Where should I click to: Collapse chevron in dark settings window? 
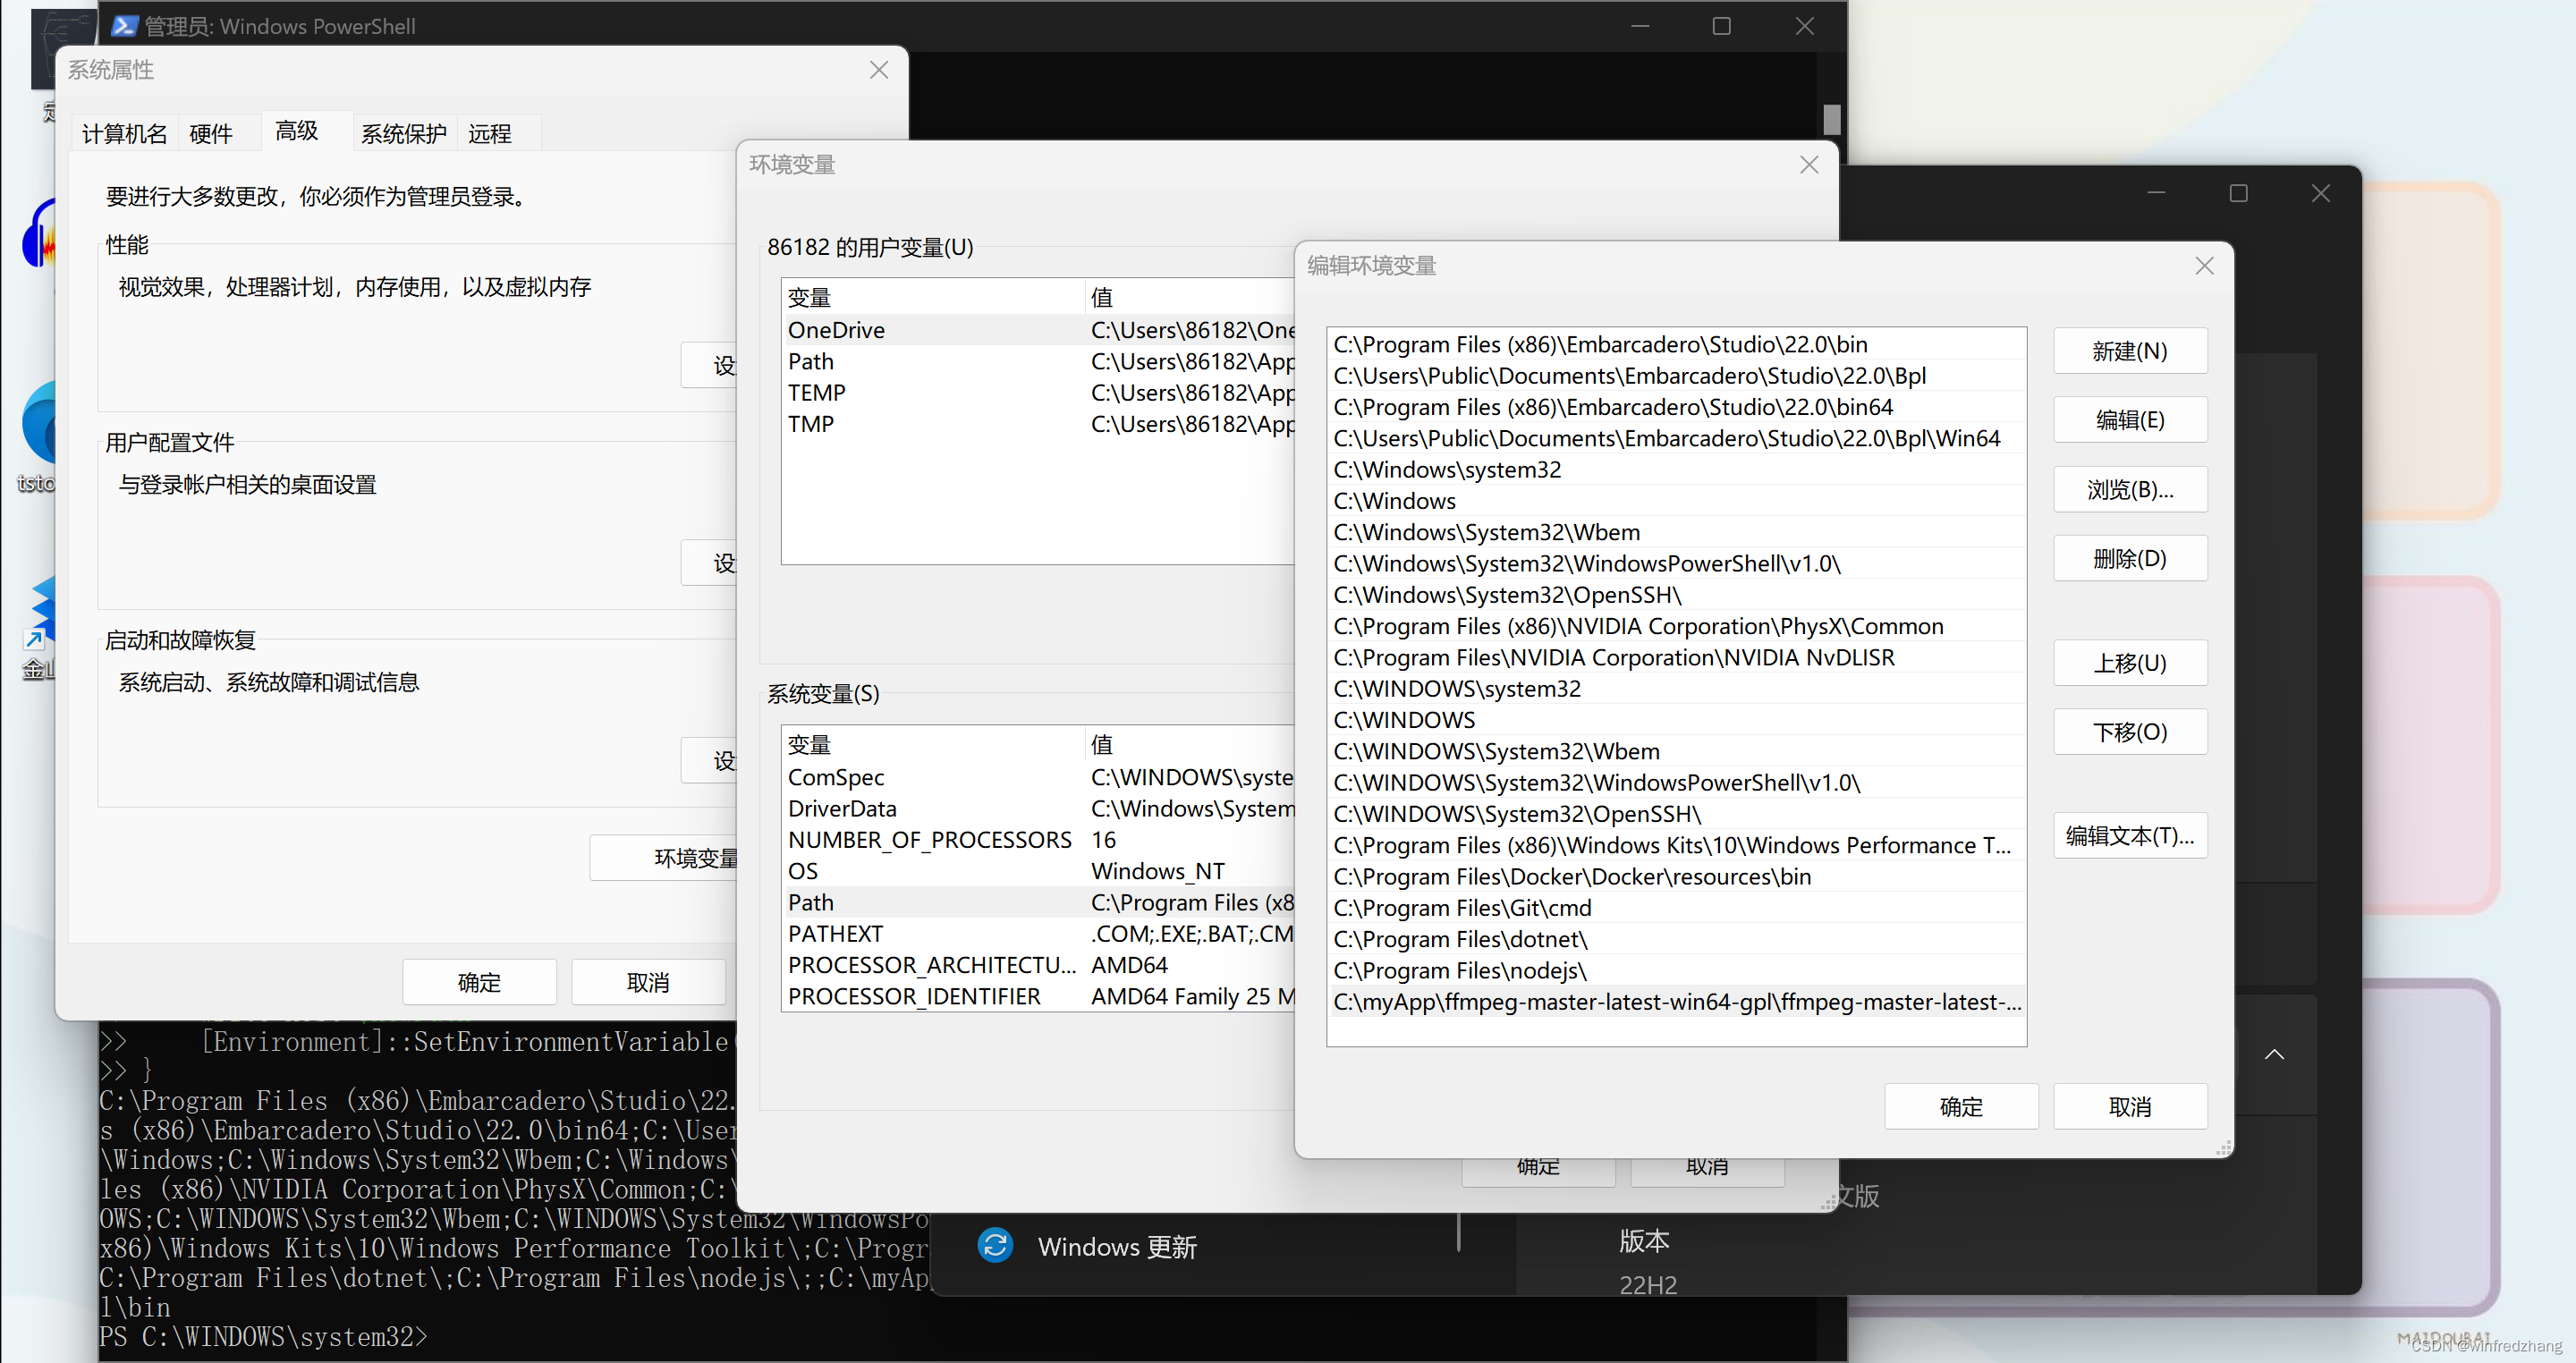click(2274, 1054)
